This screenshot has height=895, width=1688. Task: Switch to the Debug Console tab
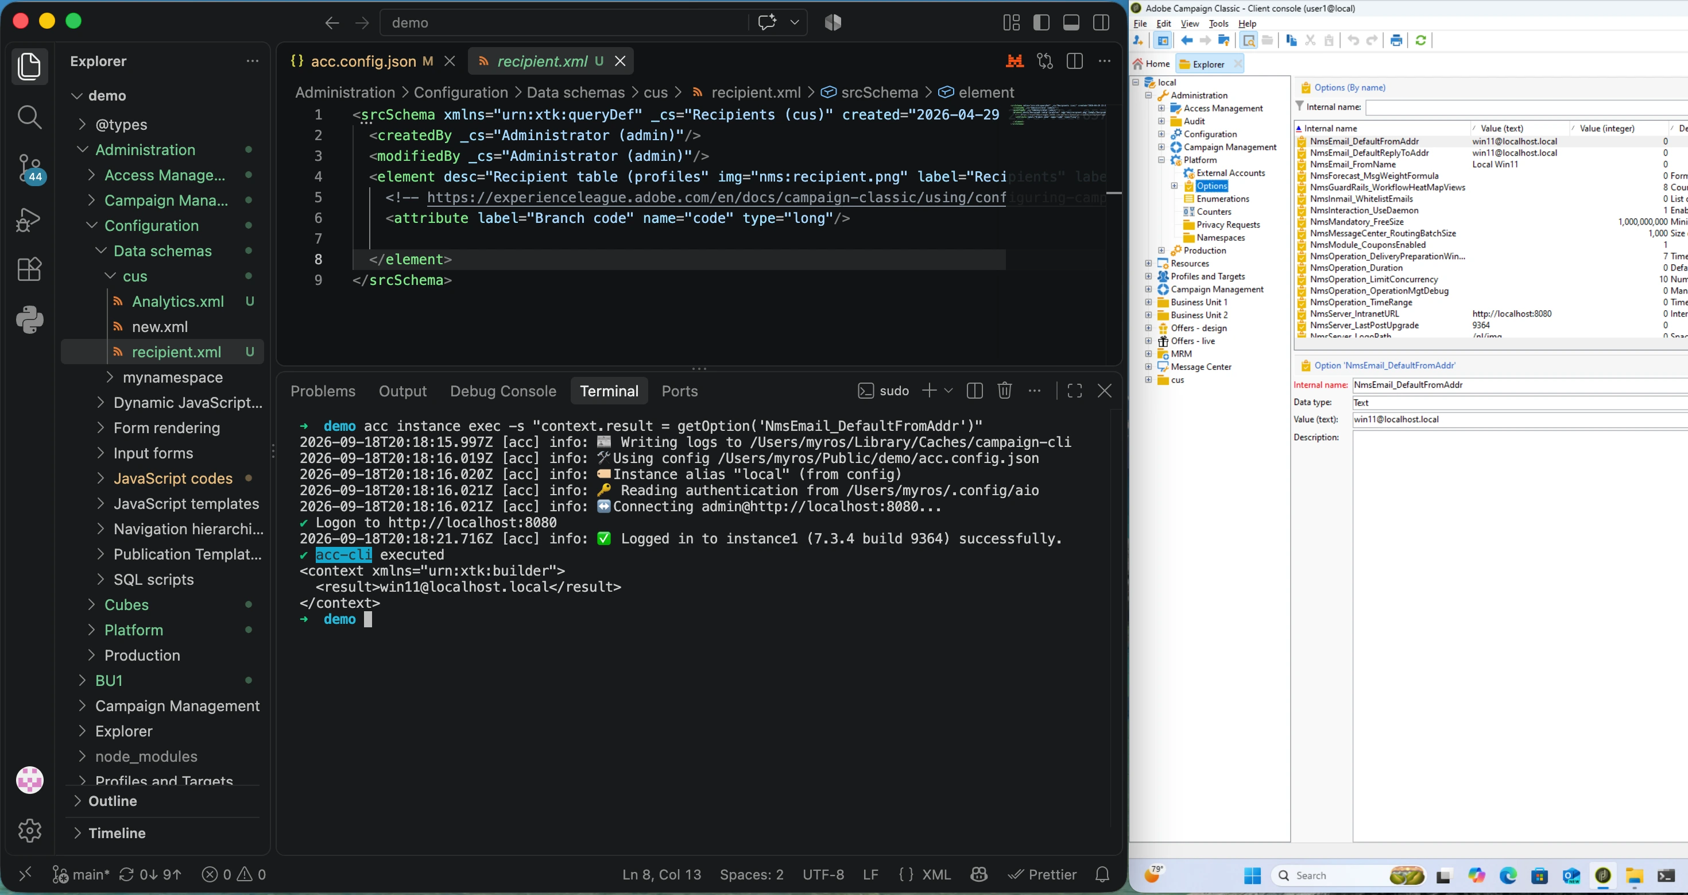(504, 391)
